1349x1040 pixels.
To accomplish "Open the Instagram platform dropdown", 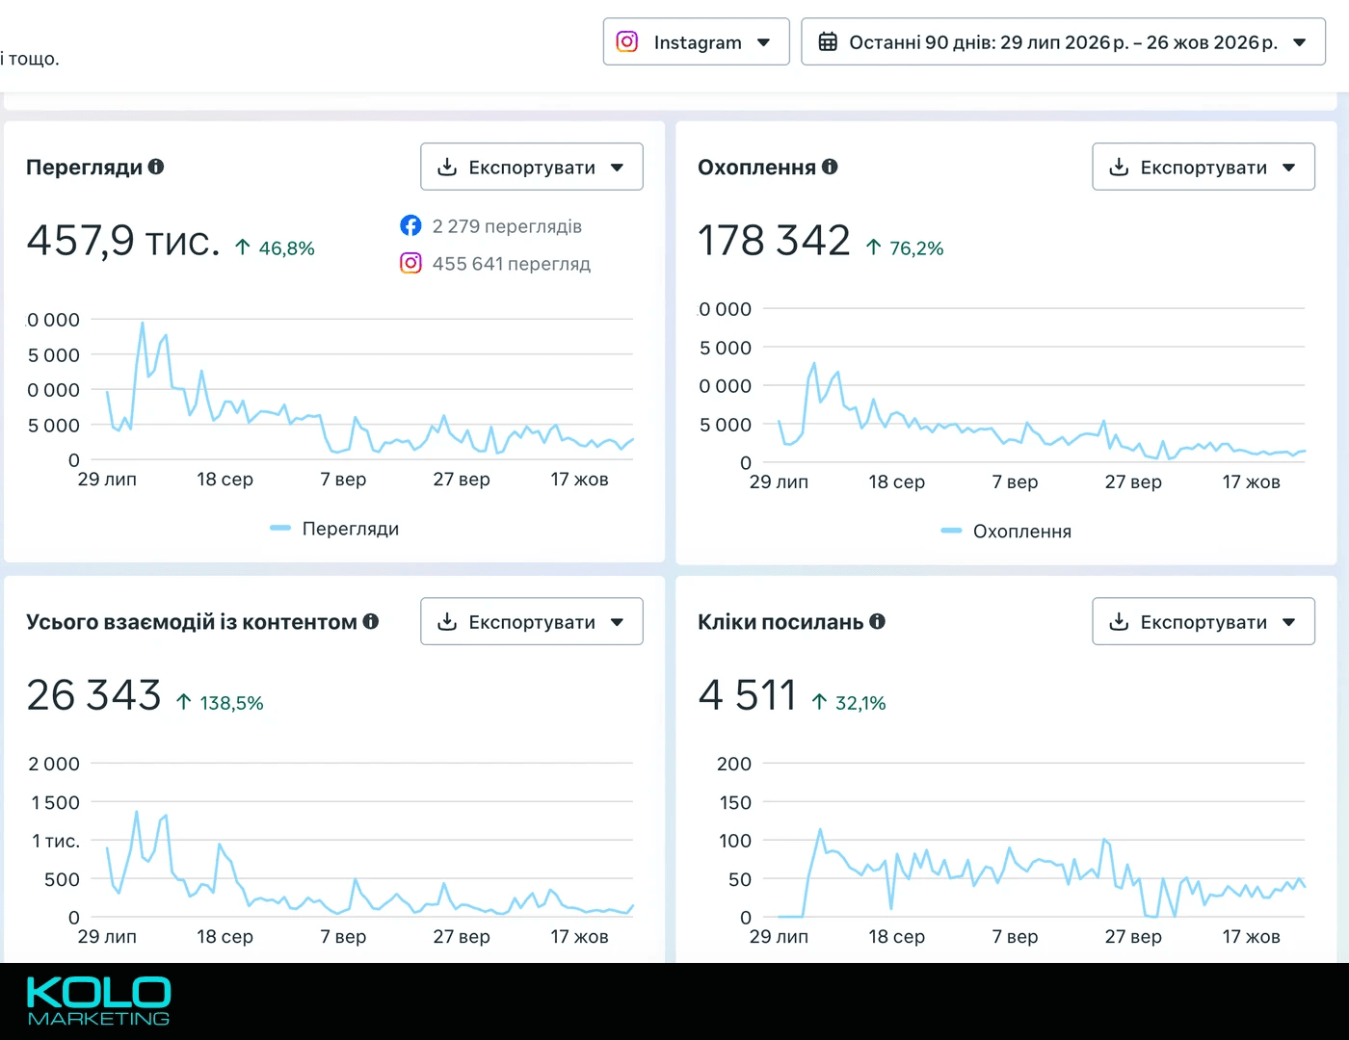I will (x=696, y=41).
